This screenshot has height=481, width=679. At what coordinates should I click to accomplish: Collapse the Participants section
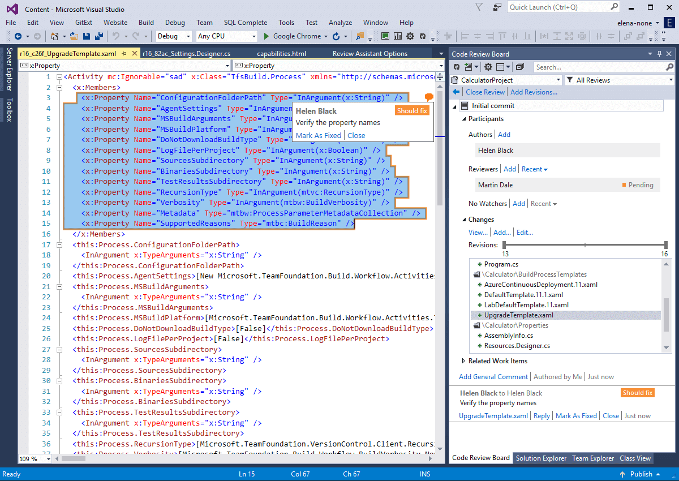[x=463, y=119]
